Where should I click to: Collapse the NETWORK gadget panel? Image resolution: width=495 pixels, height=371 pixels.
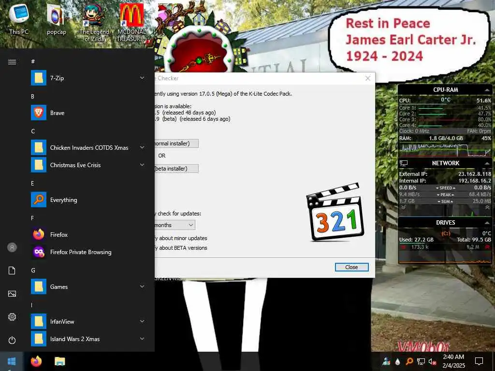pos(487,163)
